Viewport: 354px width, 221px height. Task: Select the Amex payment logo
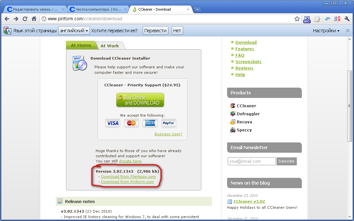pyautogui.click(x=150, y=123)
